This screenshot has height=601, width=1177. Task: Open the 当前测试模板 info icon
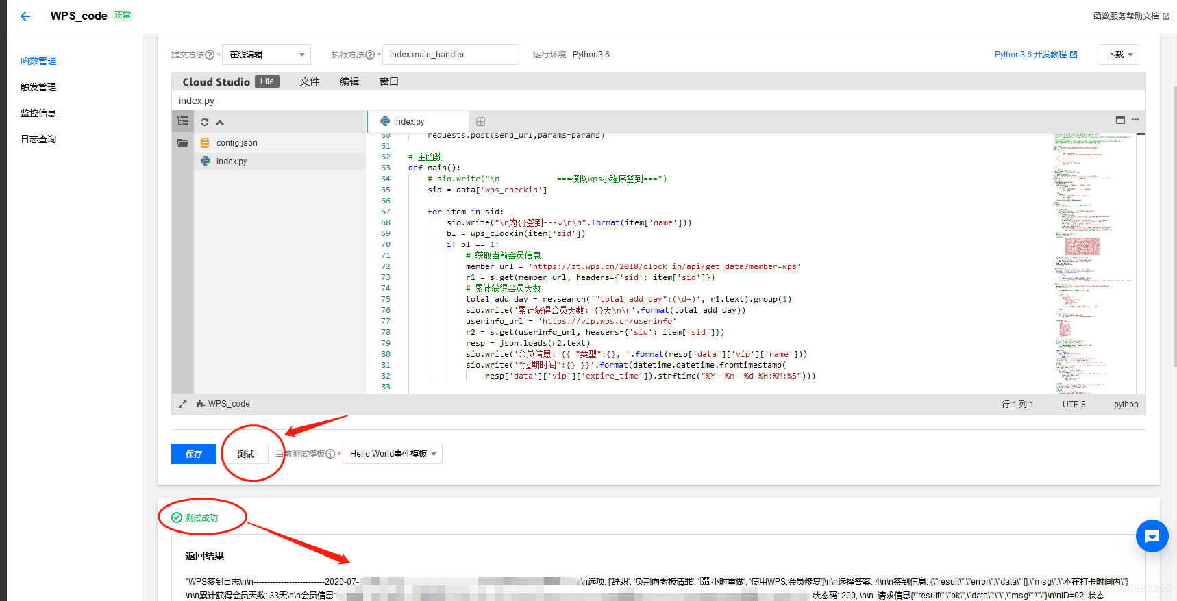click(330, 454)
